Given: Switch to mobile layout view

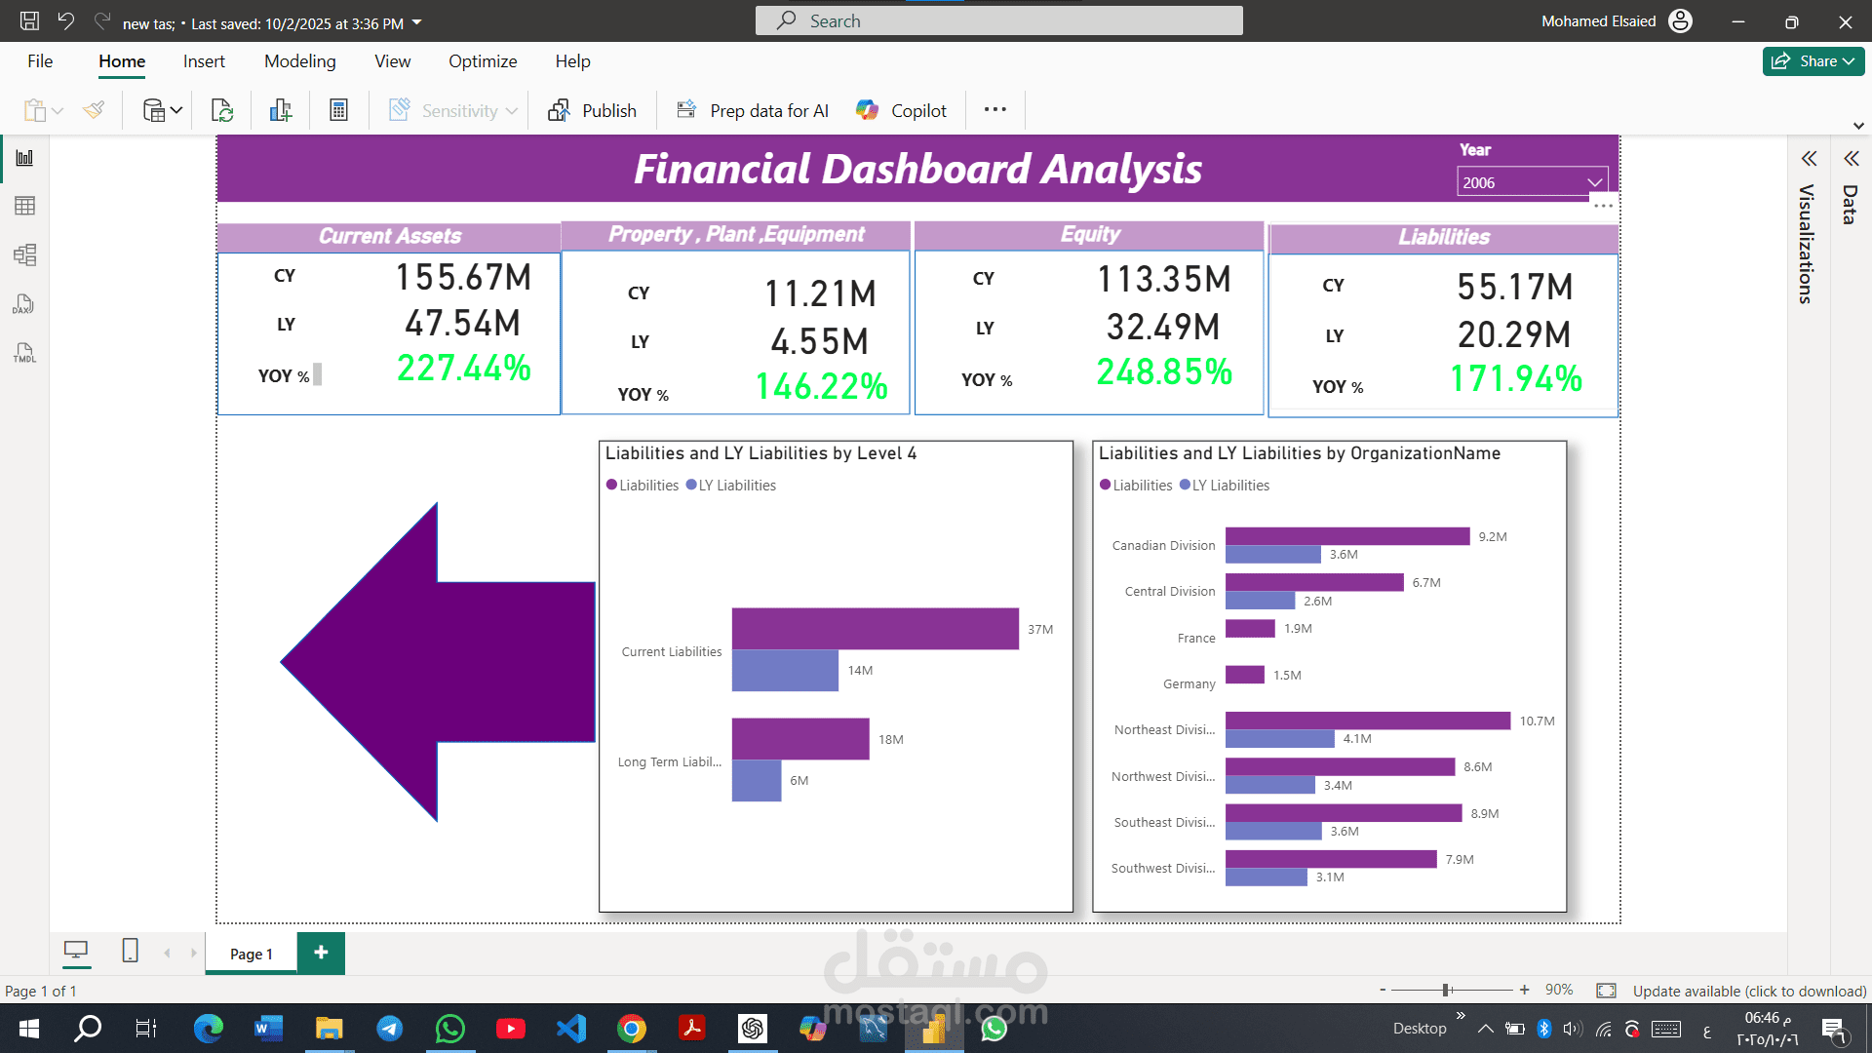Looking at the screenshot, I should [x=130, y=951].
